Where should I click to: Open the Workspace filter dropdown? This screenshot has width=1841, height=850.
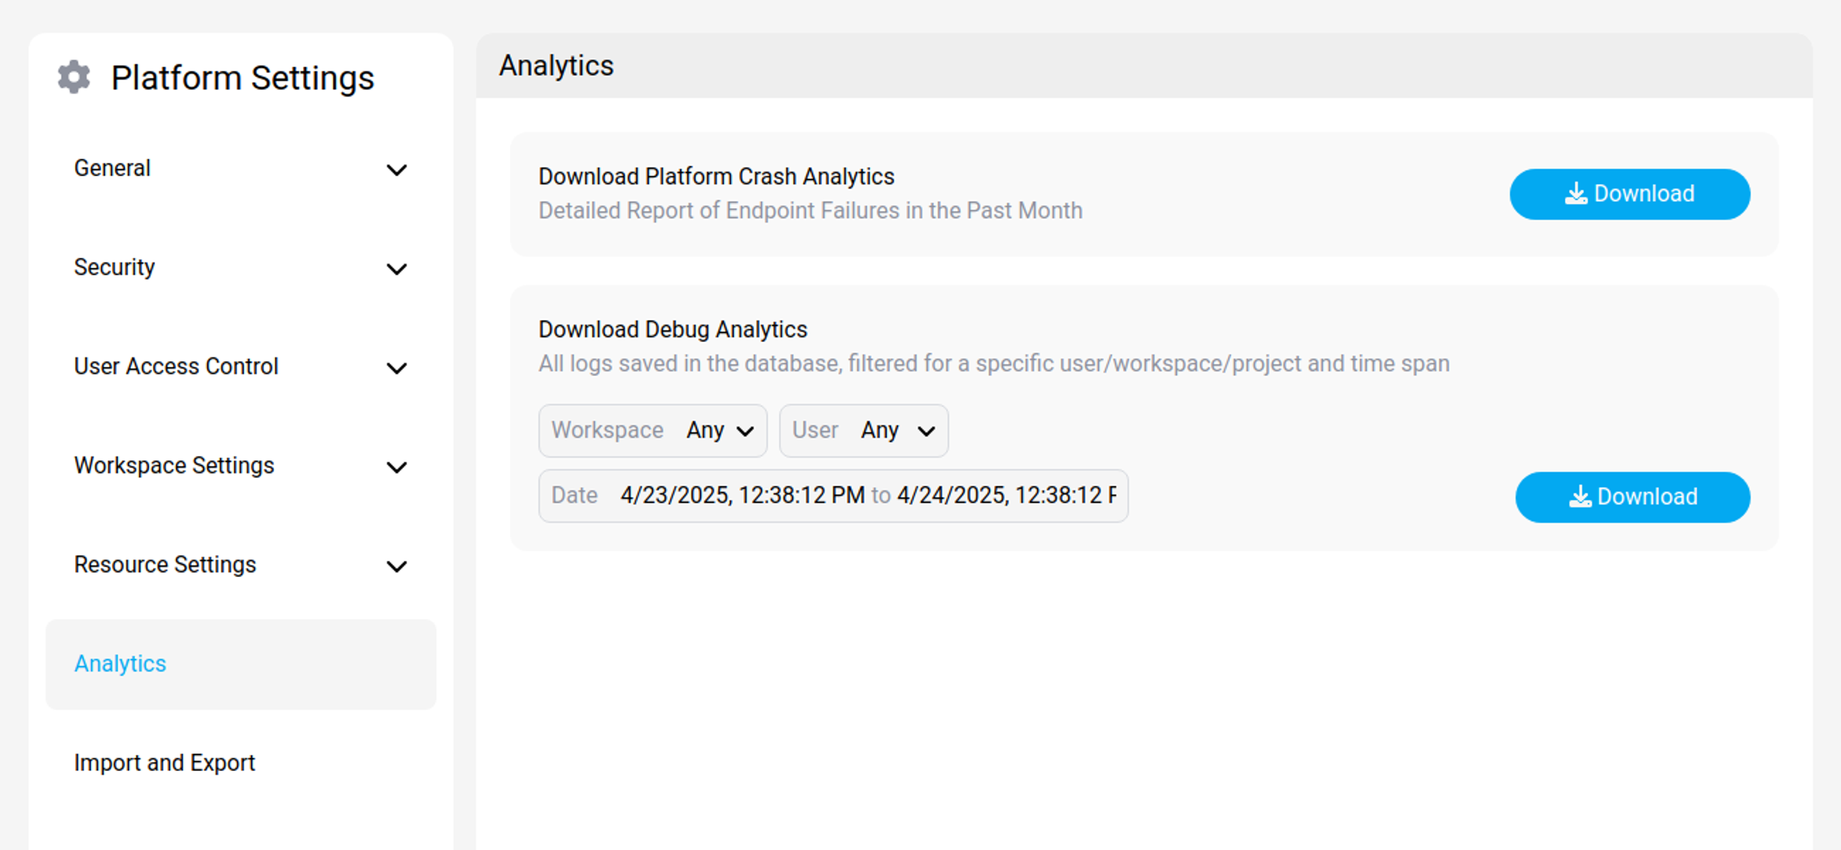[x=719, y=430]
